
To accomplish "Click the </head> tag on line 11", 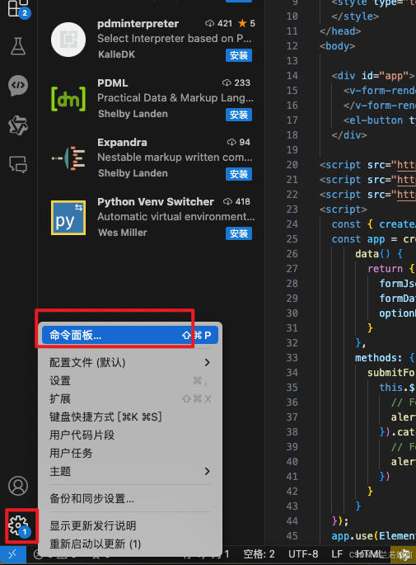I will click(340, 31).
